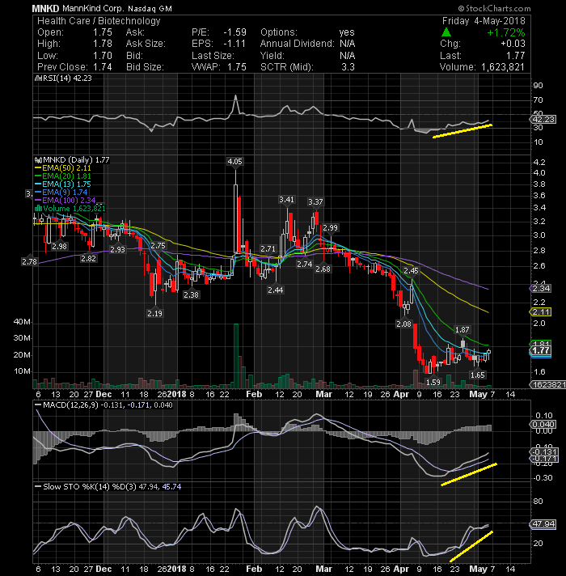
Task: Click the SCTR (Mid) value 3.3
Action: (x=348, y=67)
